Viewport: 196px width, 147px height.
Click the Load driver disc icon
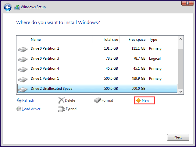click(x=19, y=109)
